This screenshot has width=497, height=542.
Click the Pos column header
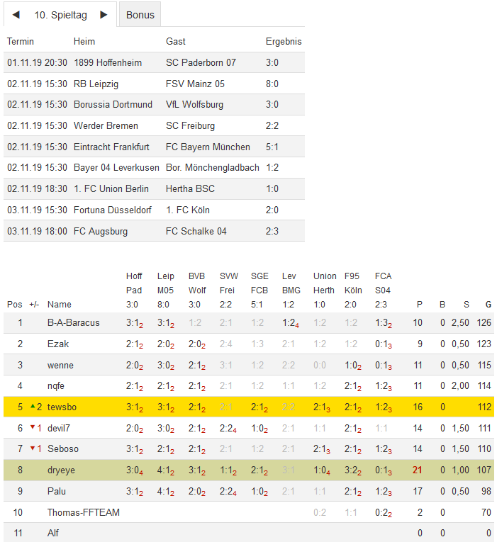14,305
